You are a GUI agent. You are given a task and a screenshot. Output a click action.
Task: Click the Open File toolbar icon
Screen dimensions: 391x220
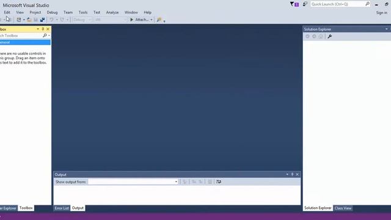(x=29, y=20)
